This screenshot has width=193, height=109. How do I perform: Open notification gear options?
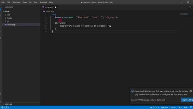click(191, 91)
